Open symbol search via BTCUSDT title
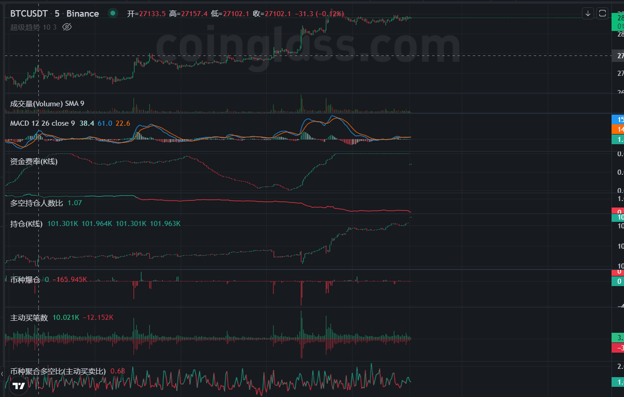This screenshot has height=397, width=624. 29,13
